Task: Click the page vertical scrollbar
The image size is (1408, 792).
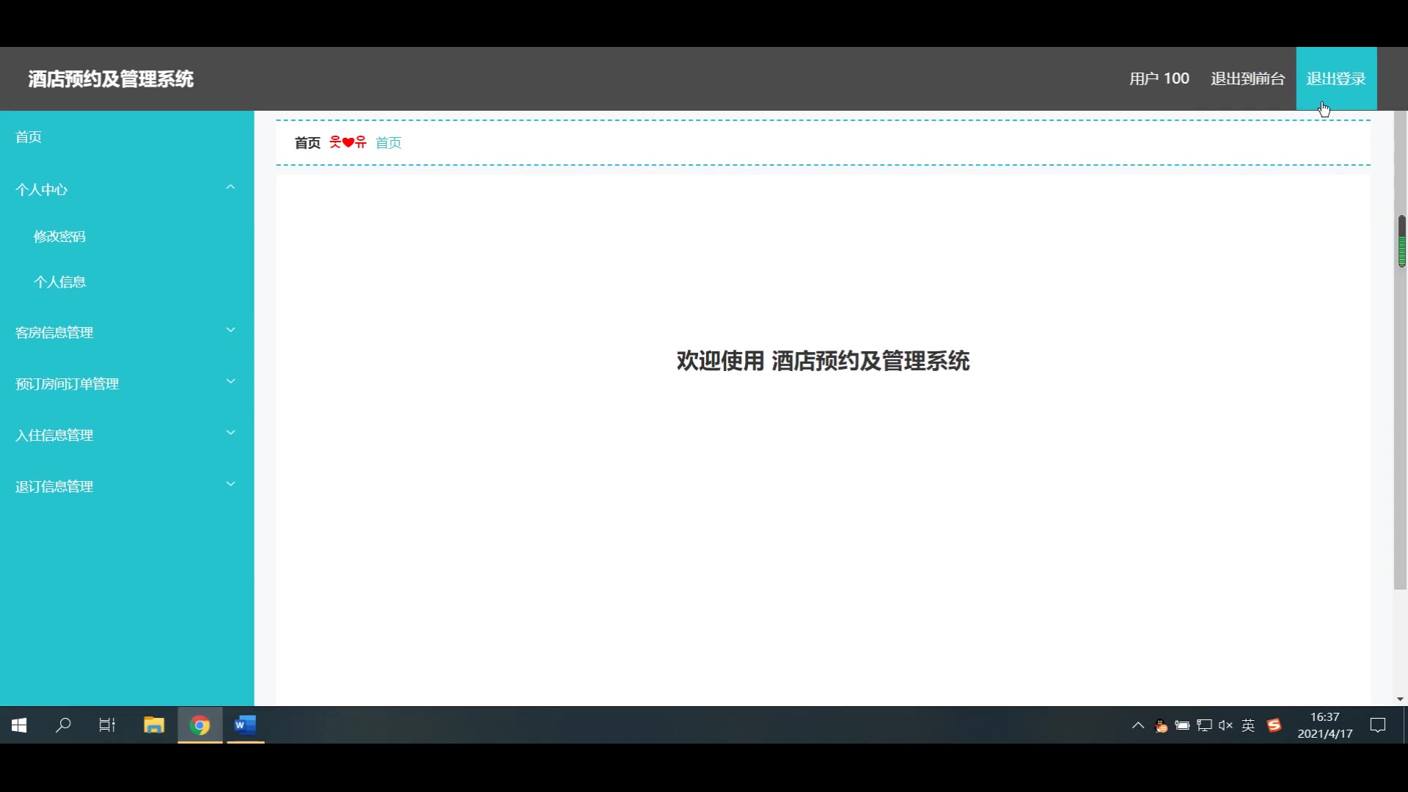Action: [1400, 403]
